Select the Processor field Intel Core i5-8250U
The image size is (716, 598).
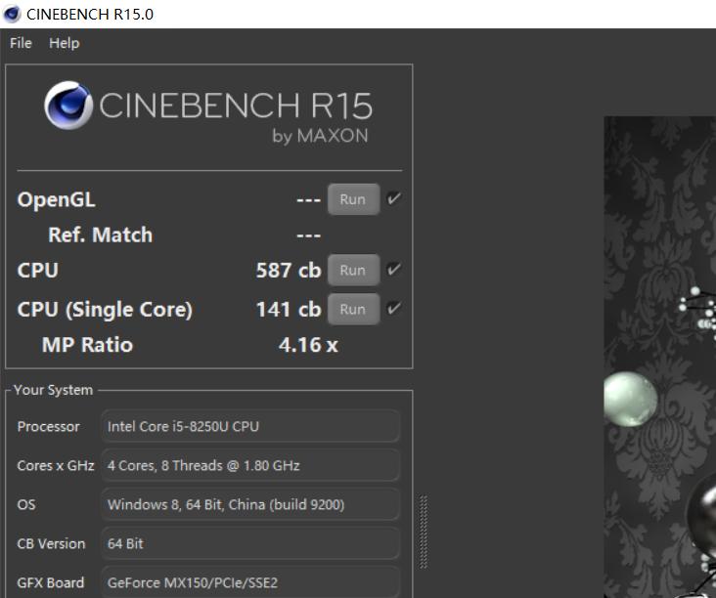250,426
